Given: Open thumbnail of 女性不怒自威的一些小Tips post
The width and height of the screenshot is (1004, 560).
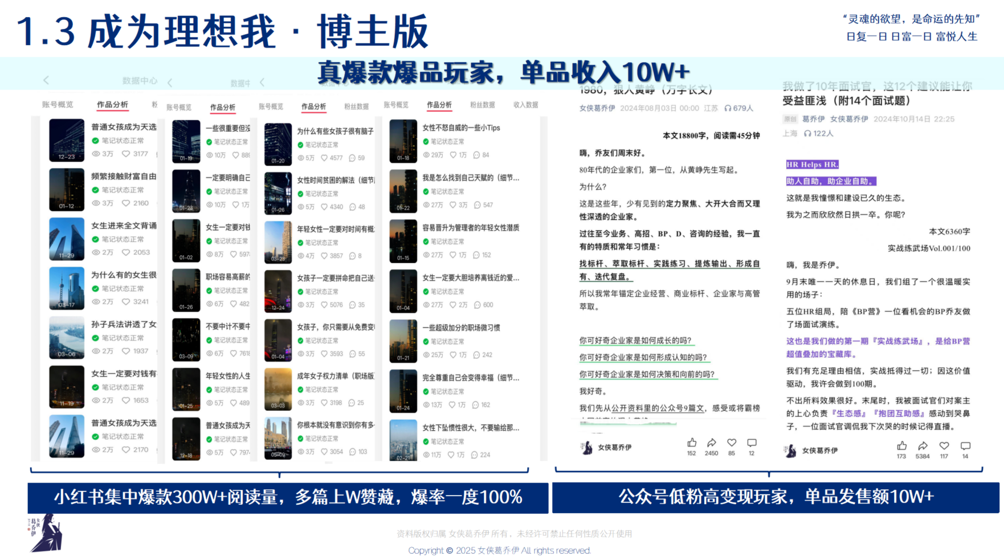Looking at the screenshot, I should tap(403, 141).
